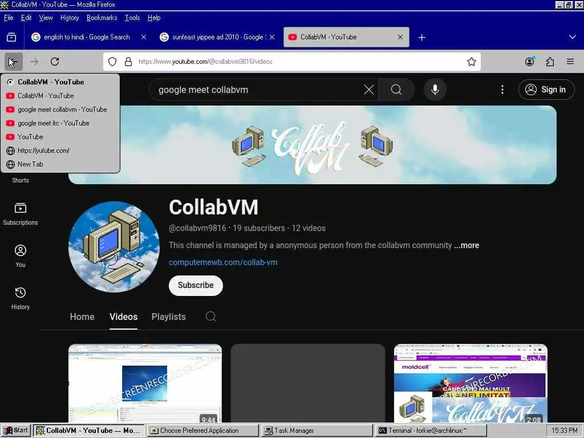Open the blank gray video thumbnail
Screen dimensions: 584x438
coord(307,383)
